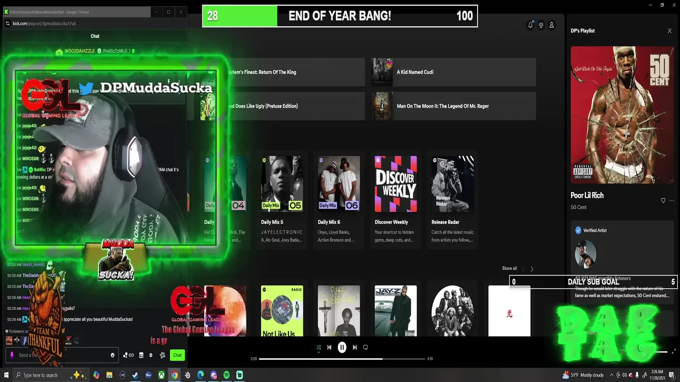The width and height of the screenshot is (680, 382).
Task: Open the weather widget 51°F Mostly cloudy
Action: pyautogui.click(x=583, y=375)
